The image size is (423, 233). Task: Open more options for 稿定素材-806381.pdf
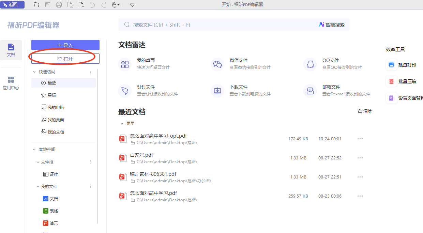[x=360, y=177]
